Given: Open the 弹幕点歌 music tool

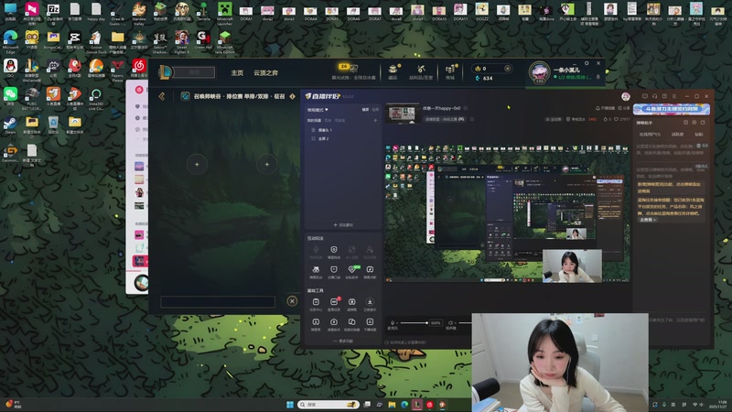Looking at the screenshot, I should (x=370, y=272).
